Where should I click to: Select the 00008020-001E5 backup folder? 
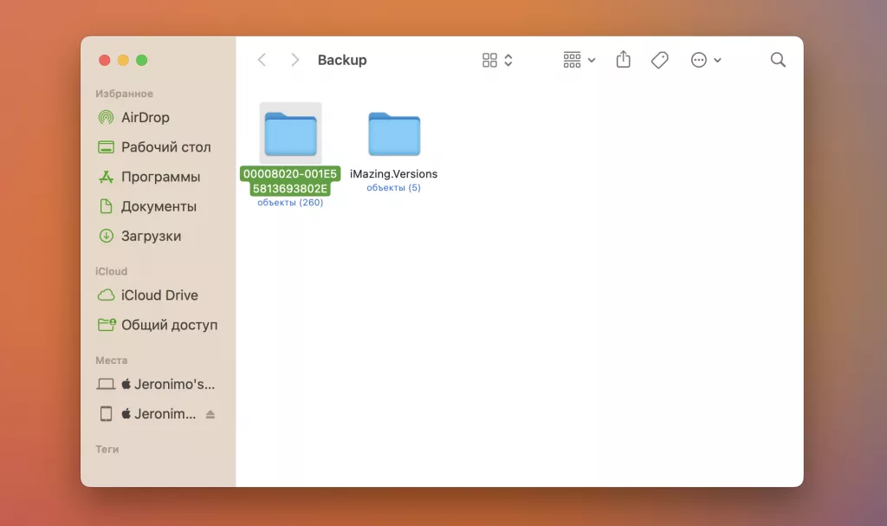click(x=290, y=134)
